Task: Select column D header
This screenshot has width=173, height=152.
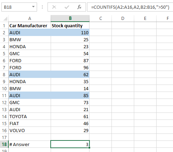Action: (x=123, y=19)
